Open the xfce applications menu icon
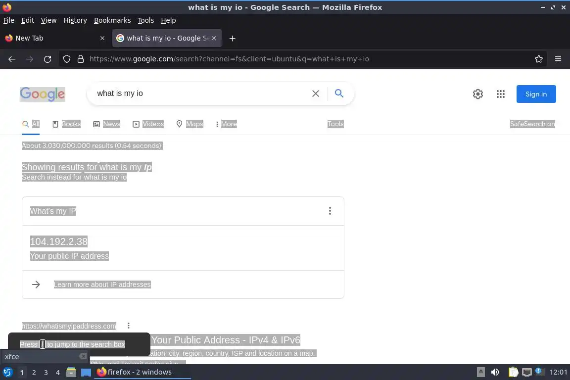 7,372
